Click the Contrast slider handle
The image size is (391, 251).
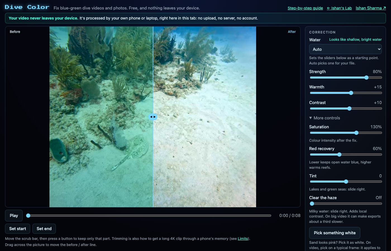click(x=349, y=108)
